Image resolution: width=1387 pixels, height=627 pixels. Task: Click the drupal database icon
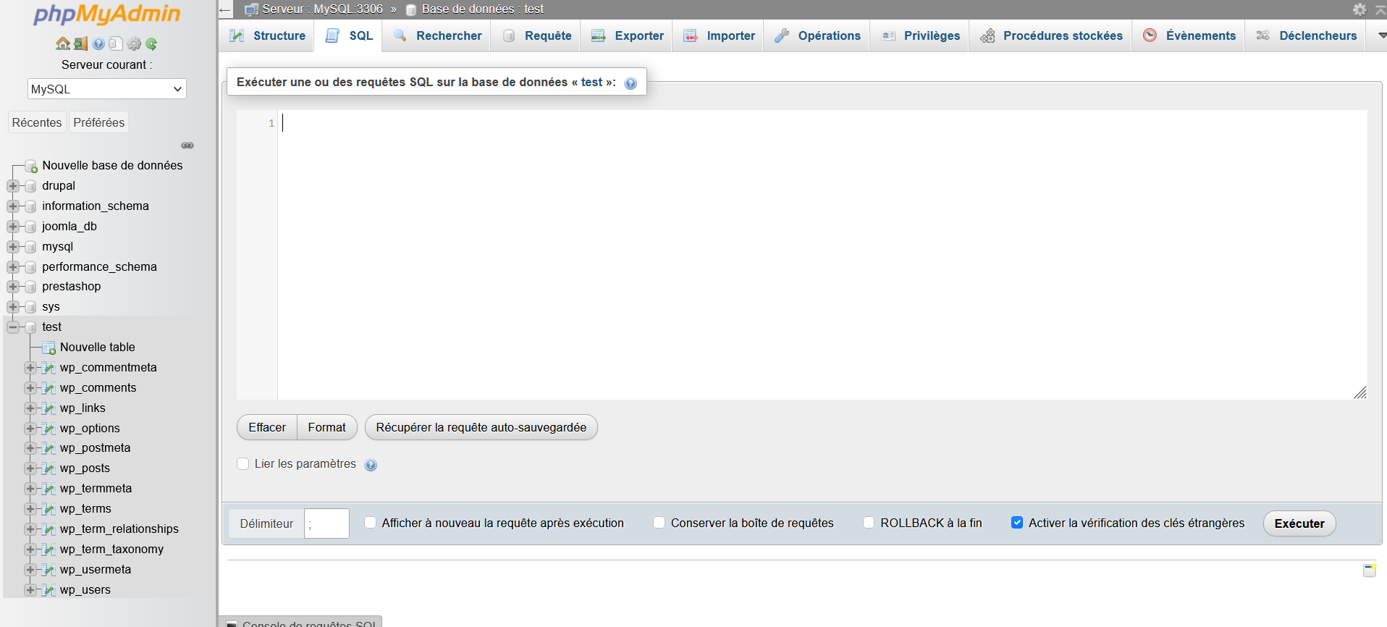click(x=30, y=186)
